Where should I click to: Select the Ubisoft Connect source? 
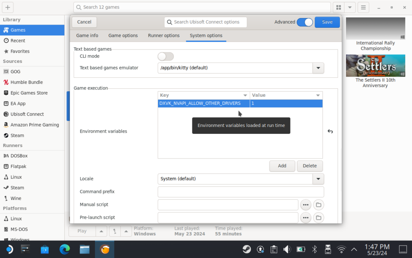(32, 114)
